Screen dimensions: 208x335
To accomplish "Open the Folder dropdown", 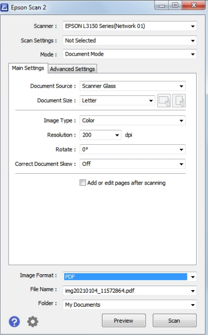I will [x=130, y=305].
